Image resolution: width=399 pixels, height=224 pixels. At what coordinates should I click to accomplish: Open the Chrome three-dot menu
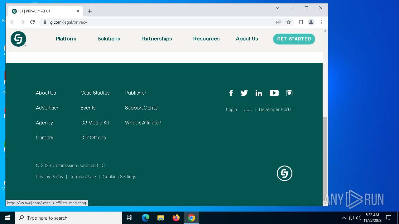point(321,22)
